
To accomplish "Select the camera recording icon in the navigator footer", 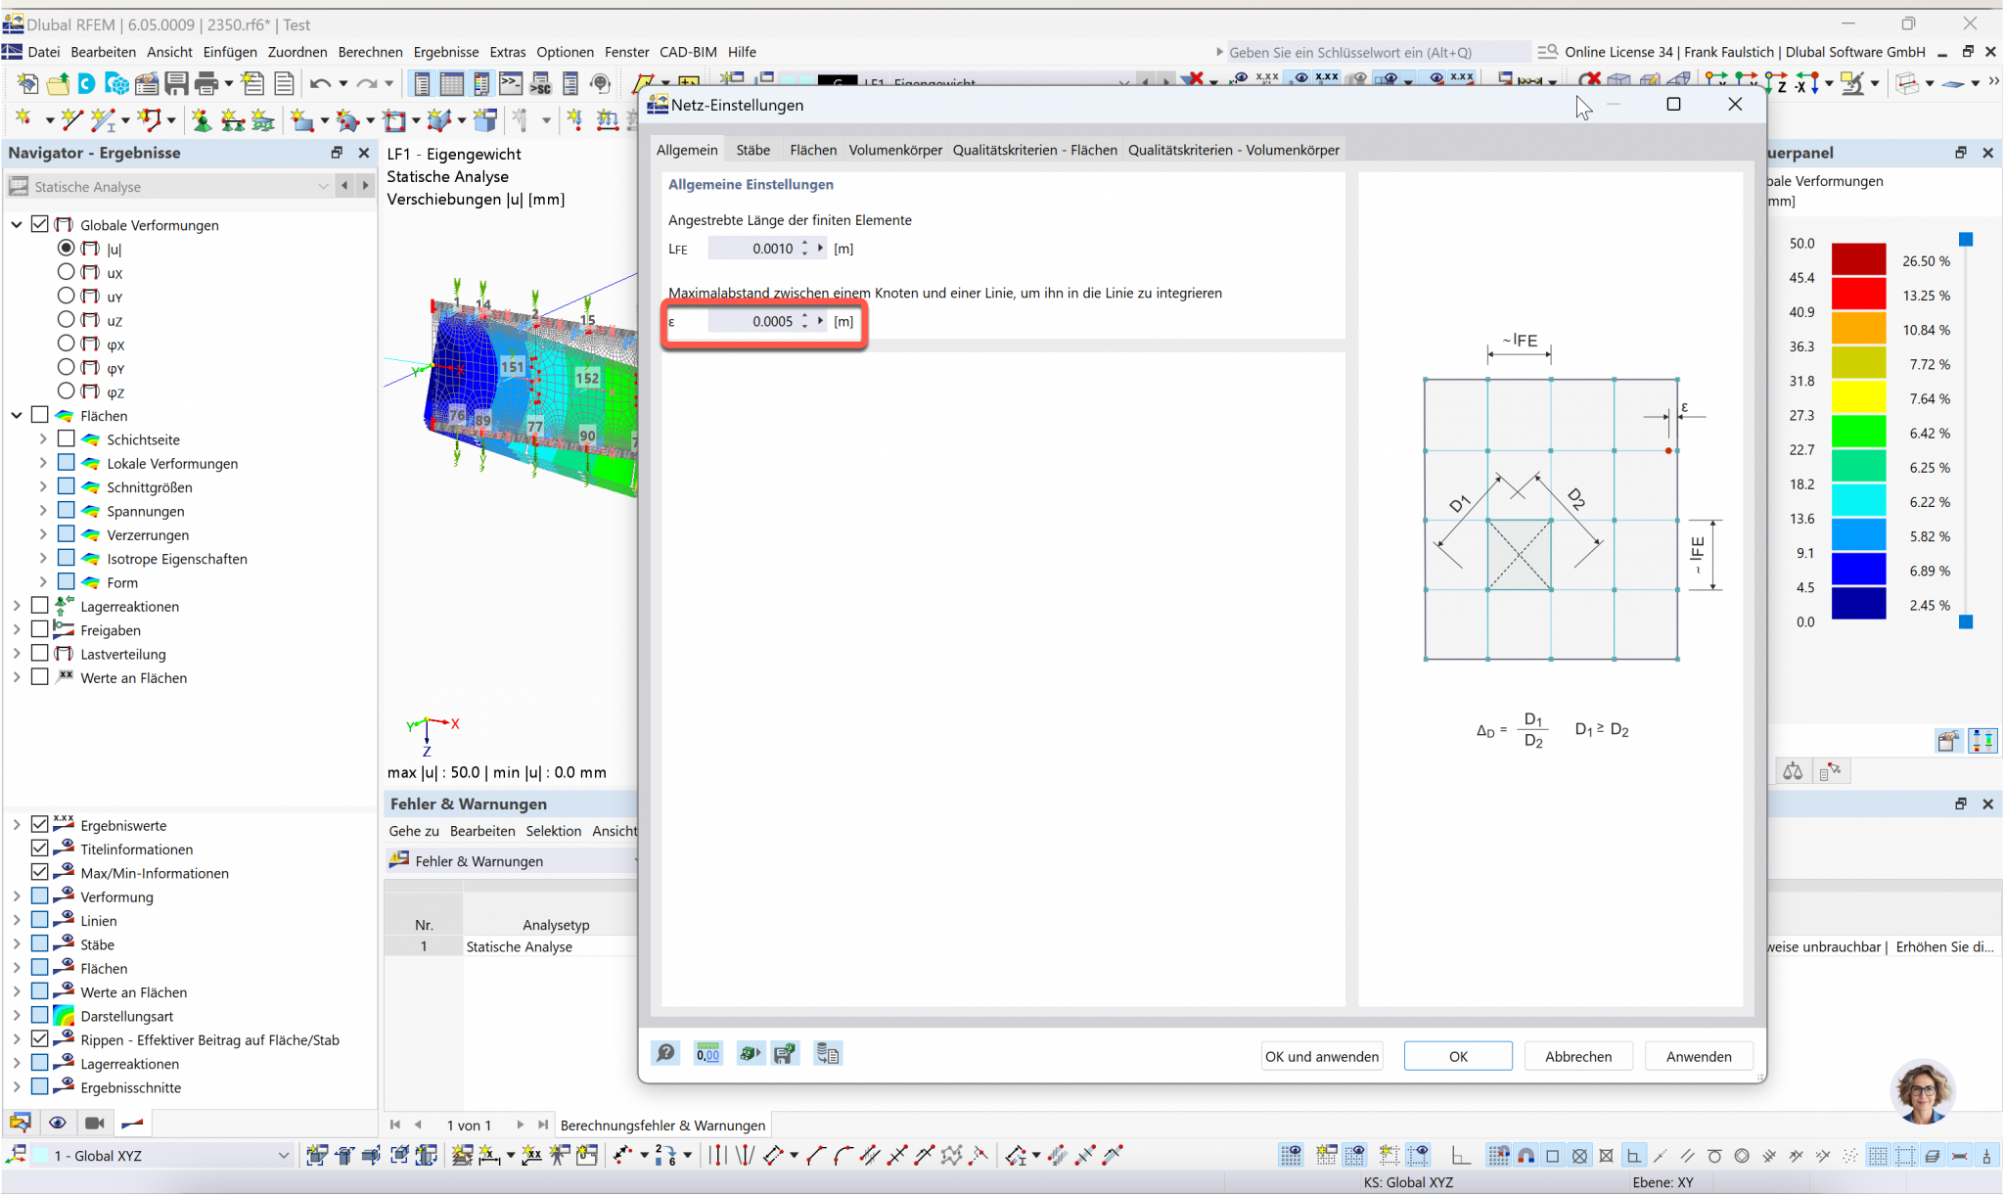I will click(94, 1123).
